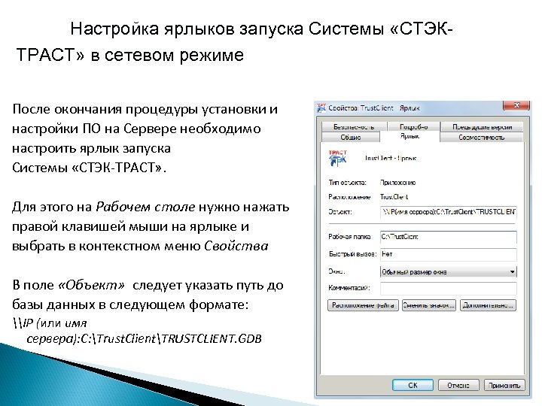Open the Предыдущие версии tab
The image size is (542, 406).
(482, 127)
